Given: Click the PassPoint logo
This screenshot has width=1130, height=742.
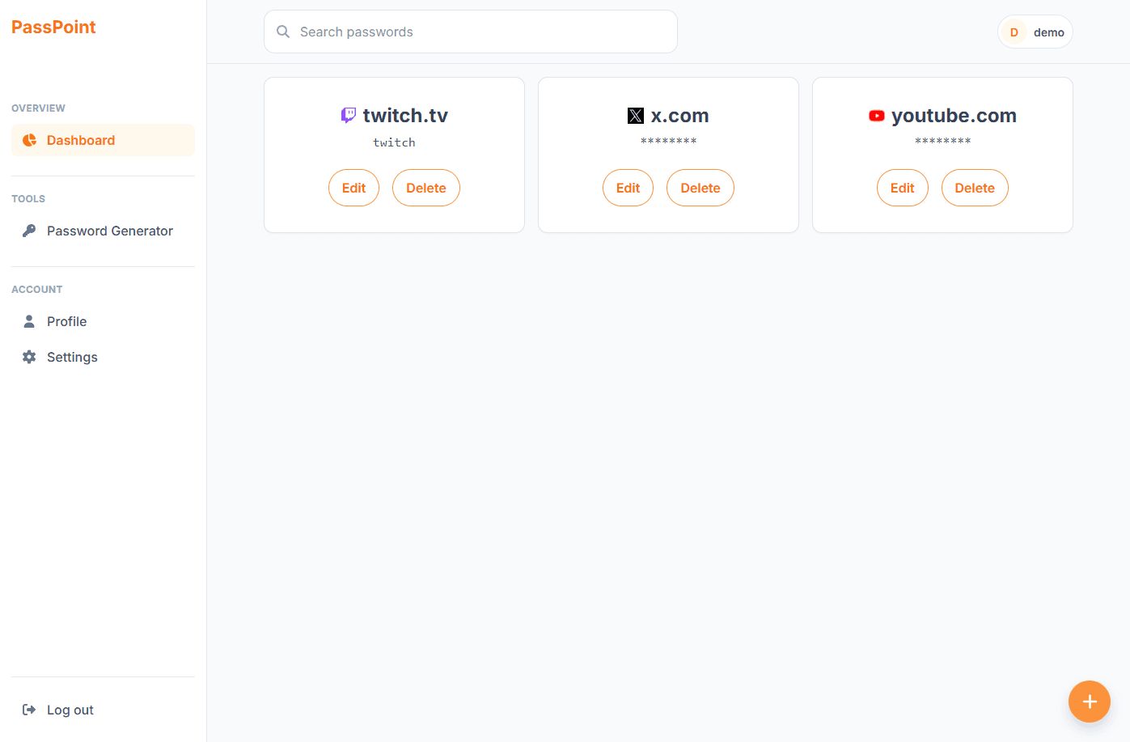Looking at the screenshot, I should (53, 28).
